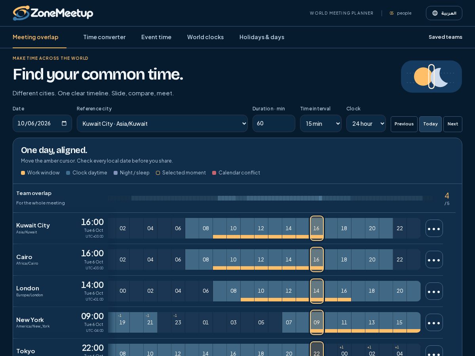Image resolution: width=475 pixels, height=356 pixels.
Task: Open the date picker calendar icon
Action: pos(64,123)
